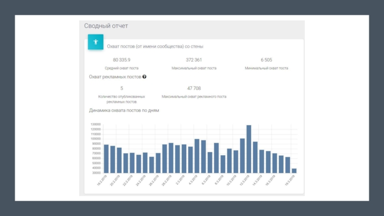Click the max ad reach value 47 708

(194, 88)
